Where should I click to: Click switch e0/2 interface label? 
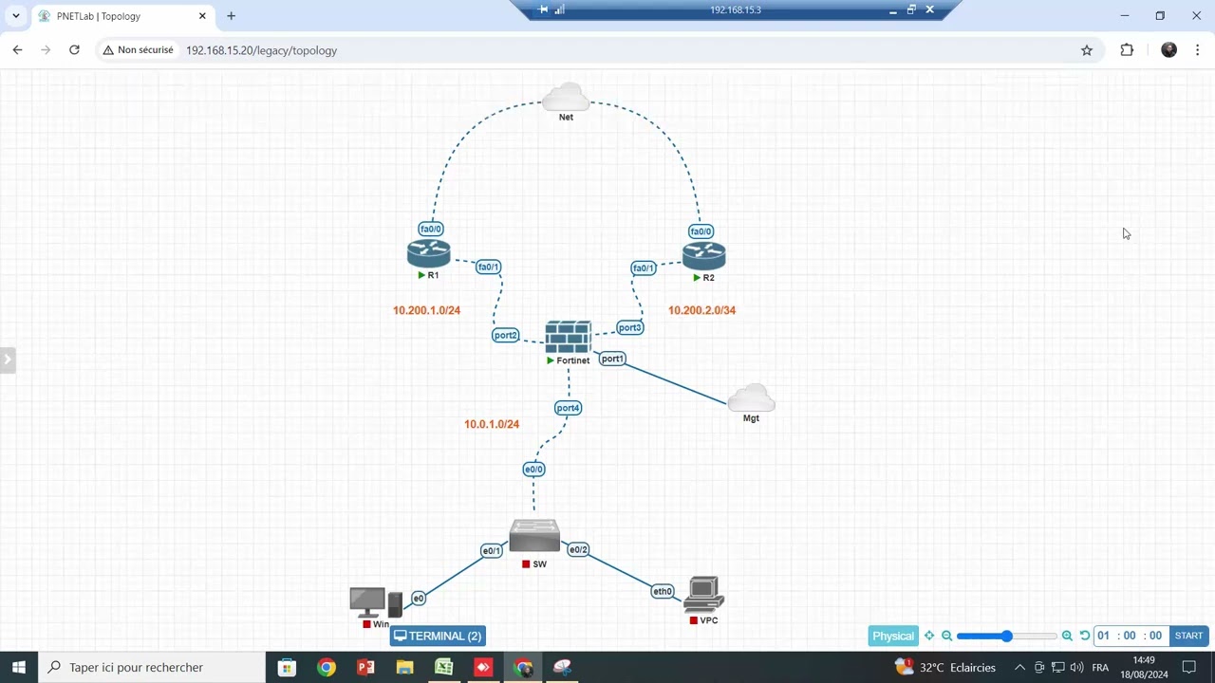[578, 549]
